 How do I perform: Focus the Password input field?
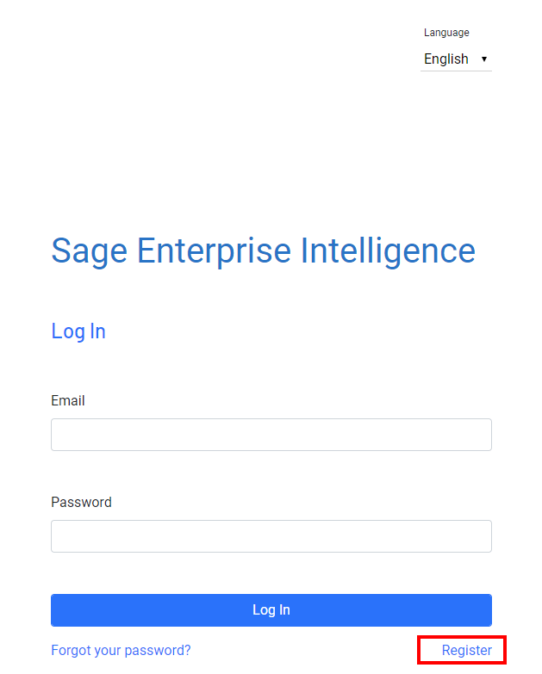(271, 536)
